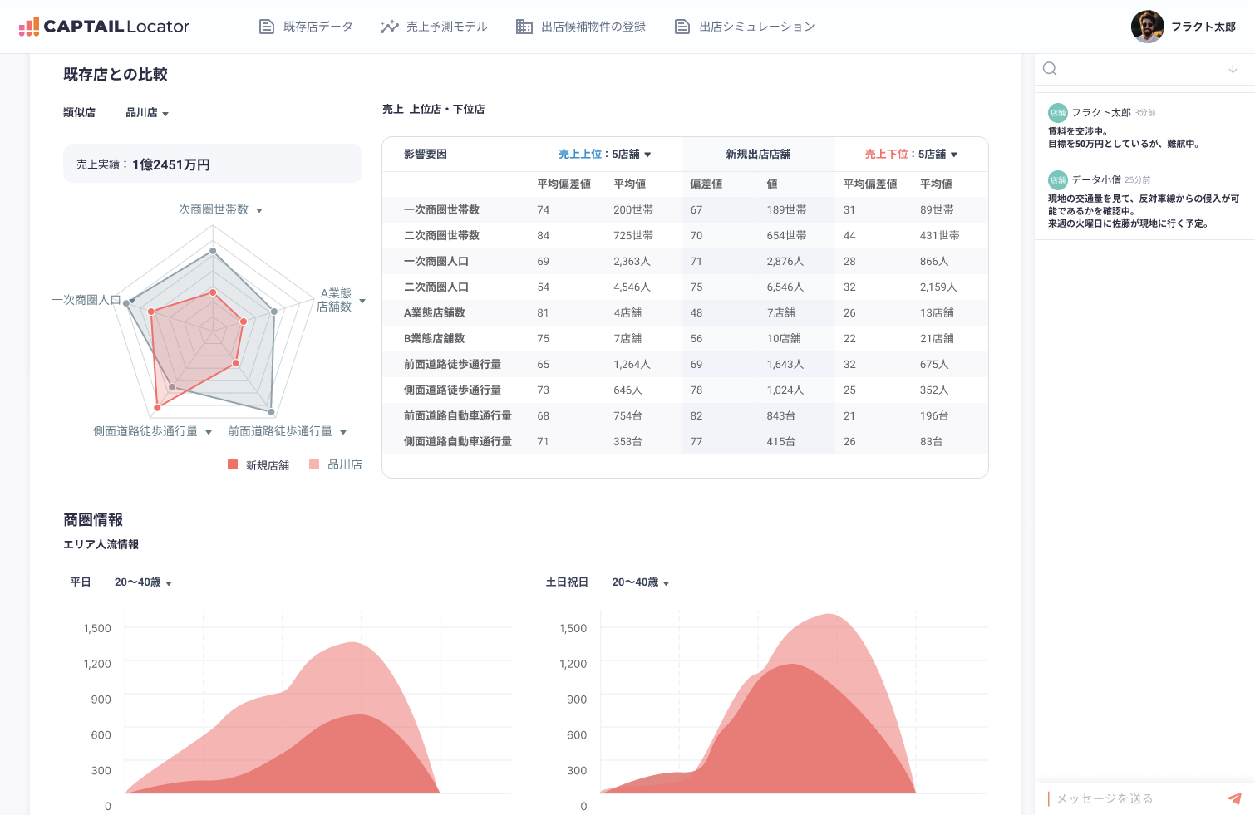
Task: Expand the 売上上位 5店舗 dropdown
Action: tap(603, 154)
